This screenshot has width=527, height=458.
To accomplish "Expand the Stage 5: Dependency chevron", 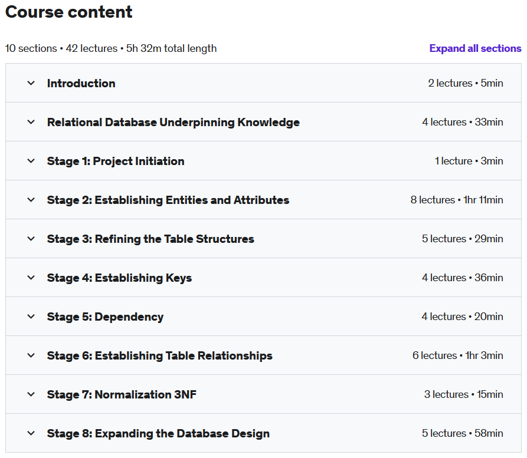I will (31, 317).
